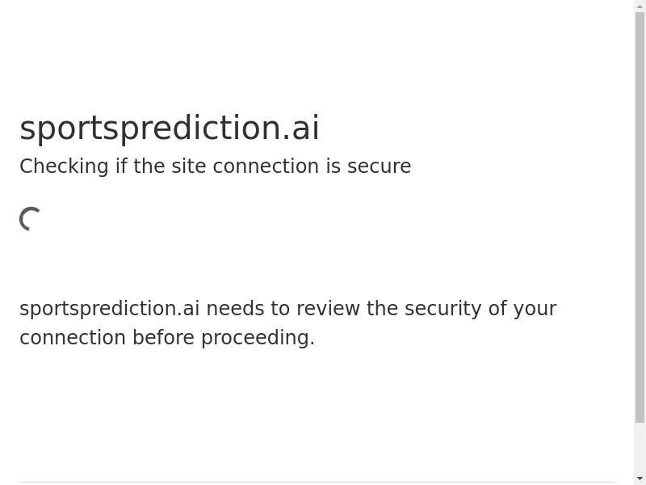Click the 'connection before' text on the last line
Screen dimensions: 646x485
(x=107, y=338)
